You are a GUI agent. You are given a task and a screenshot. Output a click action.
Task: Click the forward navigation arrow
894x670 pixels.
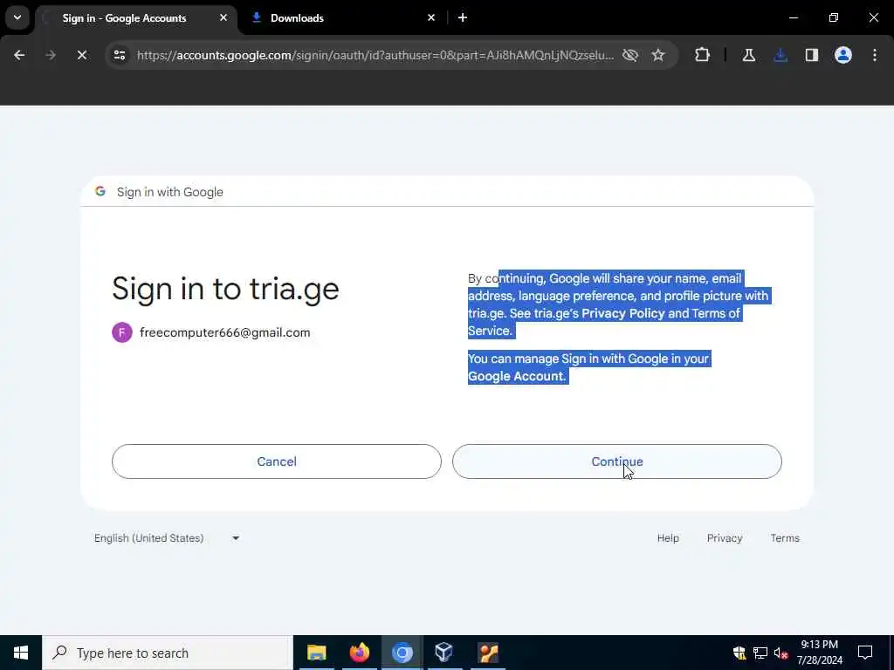pyautogui.click(x=51, y=55)
